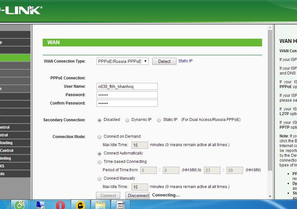Click the scrollbar down arrow of the WAN page
The height and width of the screenshot is (209, 297).
(x=270, y=196)
